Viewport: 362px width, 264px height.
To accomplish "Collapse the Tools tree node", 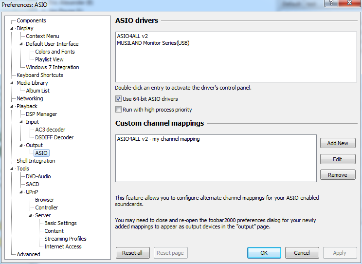I will (12, 169).
